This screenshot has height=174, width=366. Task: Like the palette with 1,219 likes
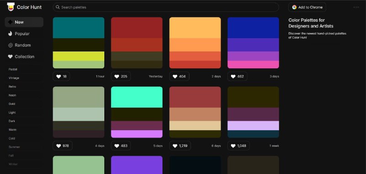180,146
